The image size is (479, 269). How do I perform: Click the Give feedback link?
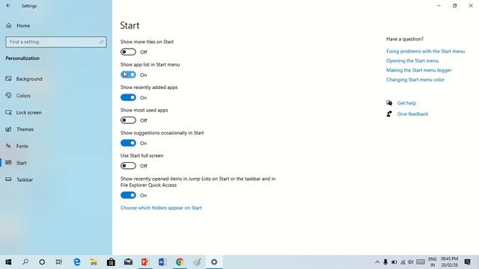click(x=412, y=114)
